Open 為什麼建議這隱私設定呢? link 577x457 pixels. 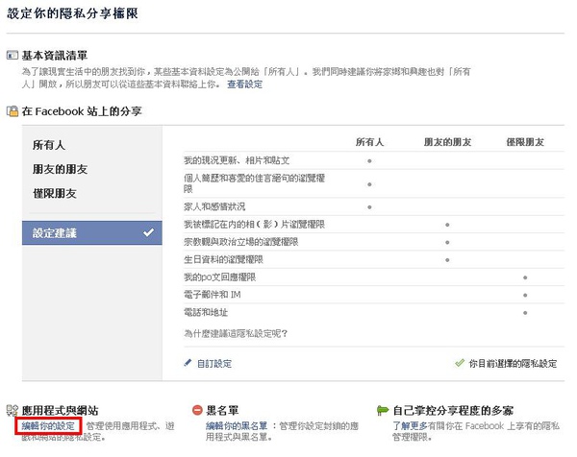236,333
